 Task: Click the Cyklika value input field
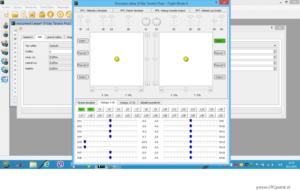[x=60, y=52]
